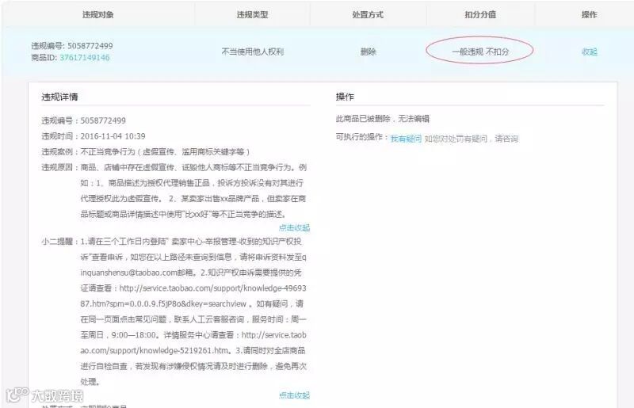The image size is (634, 408).
Task: Select the 违规编号 line in details panel
Action: tap(84, 120)
